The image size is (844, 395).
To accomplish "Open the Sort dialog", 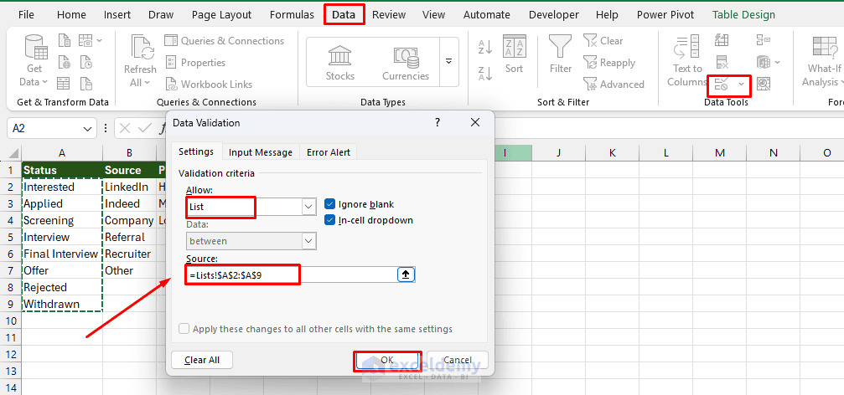I will tap(514, 54).
